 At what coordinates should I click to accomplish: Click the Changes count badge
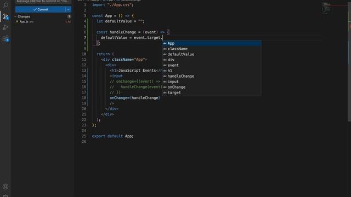tap(69, 16)
